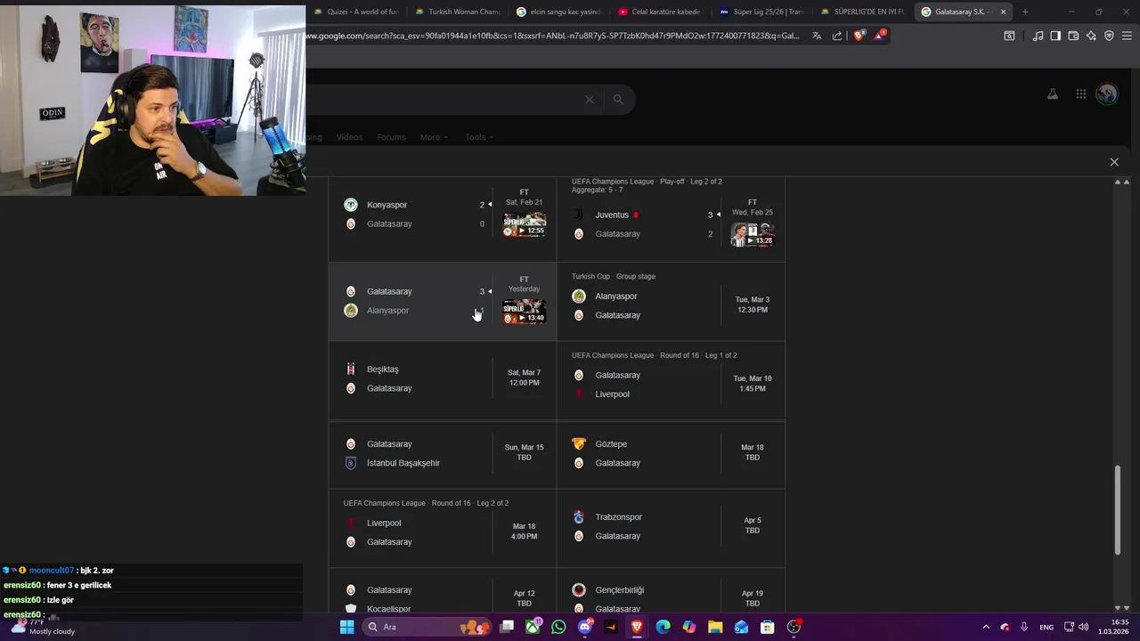Open Google Search Labs flask icon
The height and width of the screenshot is (641, 1140).
click(1053, 93)
